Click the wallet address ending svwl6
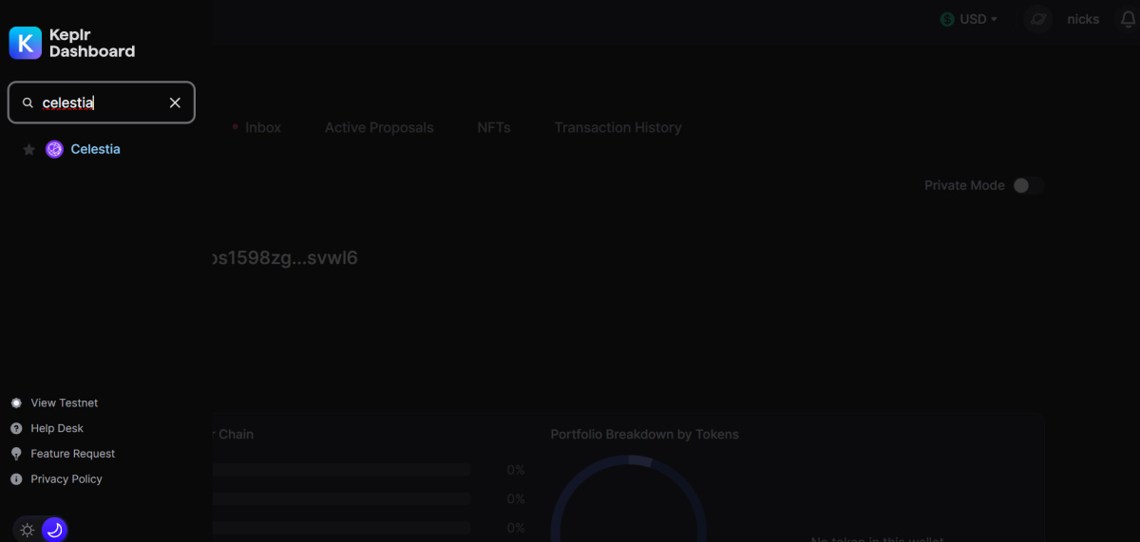The width and height of the screenshot is (1140, 542). point(285,258)
